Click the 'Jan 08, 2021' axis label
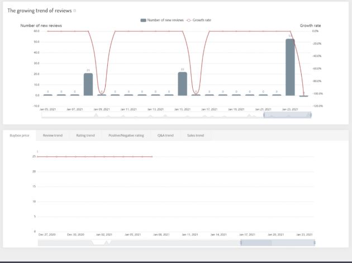 [x=161, y=235]
